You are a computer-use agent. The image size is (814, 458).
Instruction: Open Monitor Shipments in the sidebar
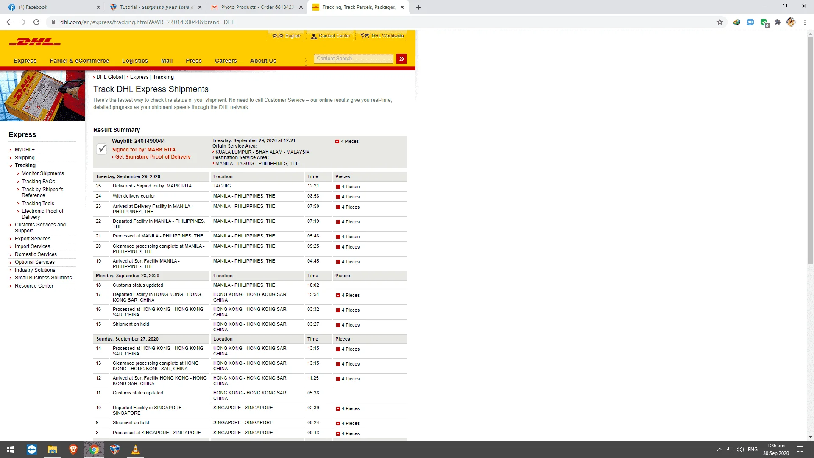(43, 173)
